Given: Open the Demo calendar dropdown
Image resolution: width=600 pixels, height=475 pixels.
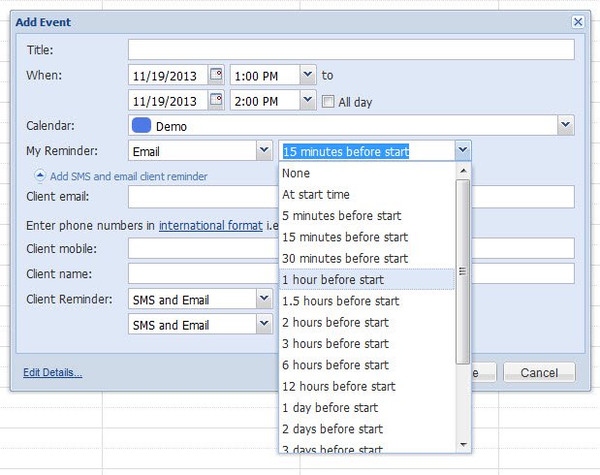Looking at the screenshot, I should [565, 125].
